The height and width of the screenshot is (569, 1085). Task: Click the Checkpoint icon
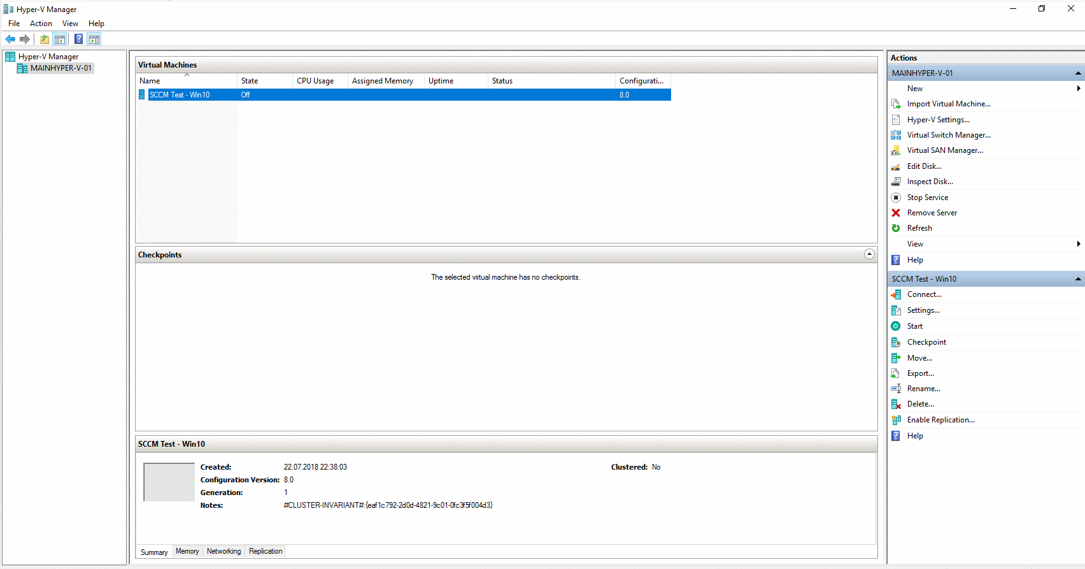[x=896, y=342]
